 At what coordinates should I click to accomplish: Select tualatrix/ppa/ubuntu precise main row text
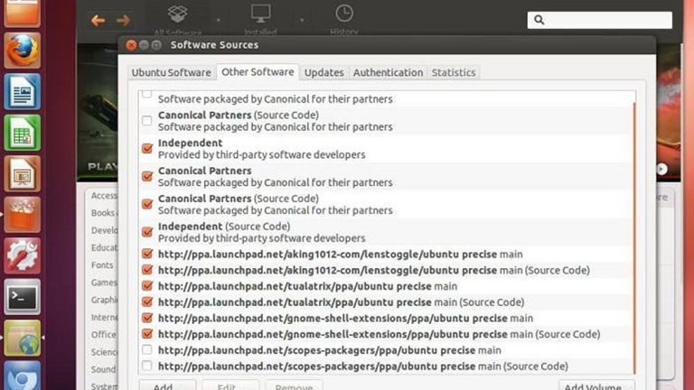(307, 286)
